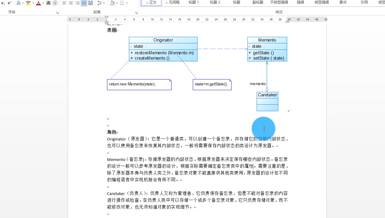Screen dimensions: 385x218
Task: Click '+ getState ()' method text
Action: pyautogui.click(x=261, y=53)
